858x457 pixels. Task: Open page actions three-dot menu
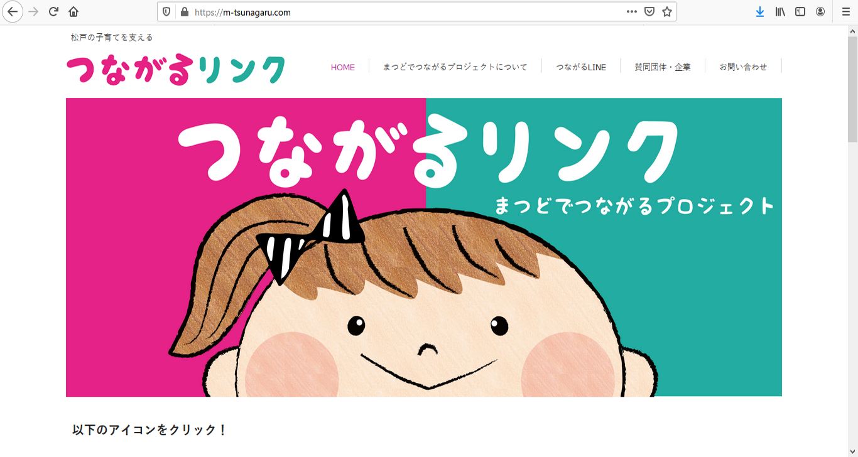click(x=631, y=12)
